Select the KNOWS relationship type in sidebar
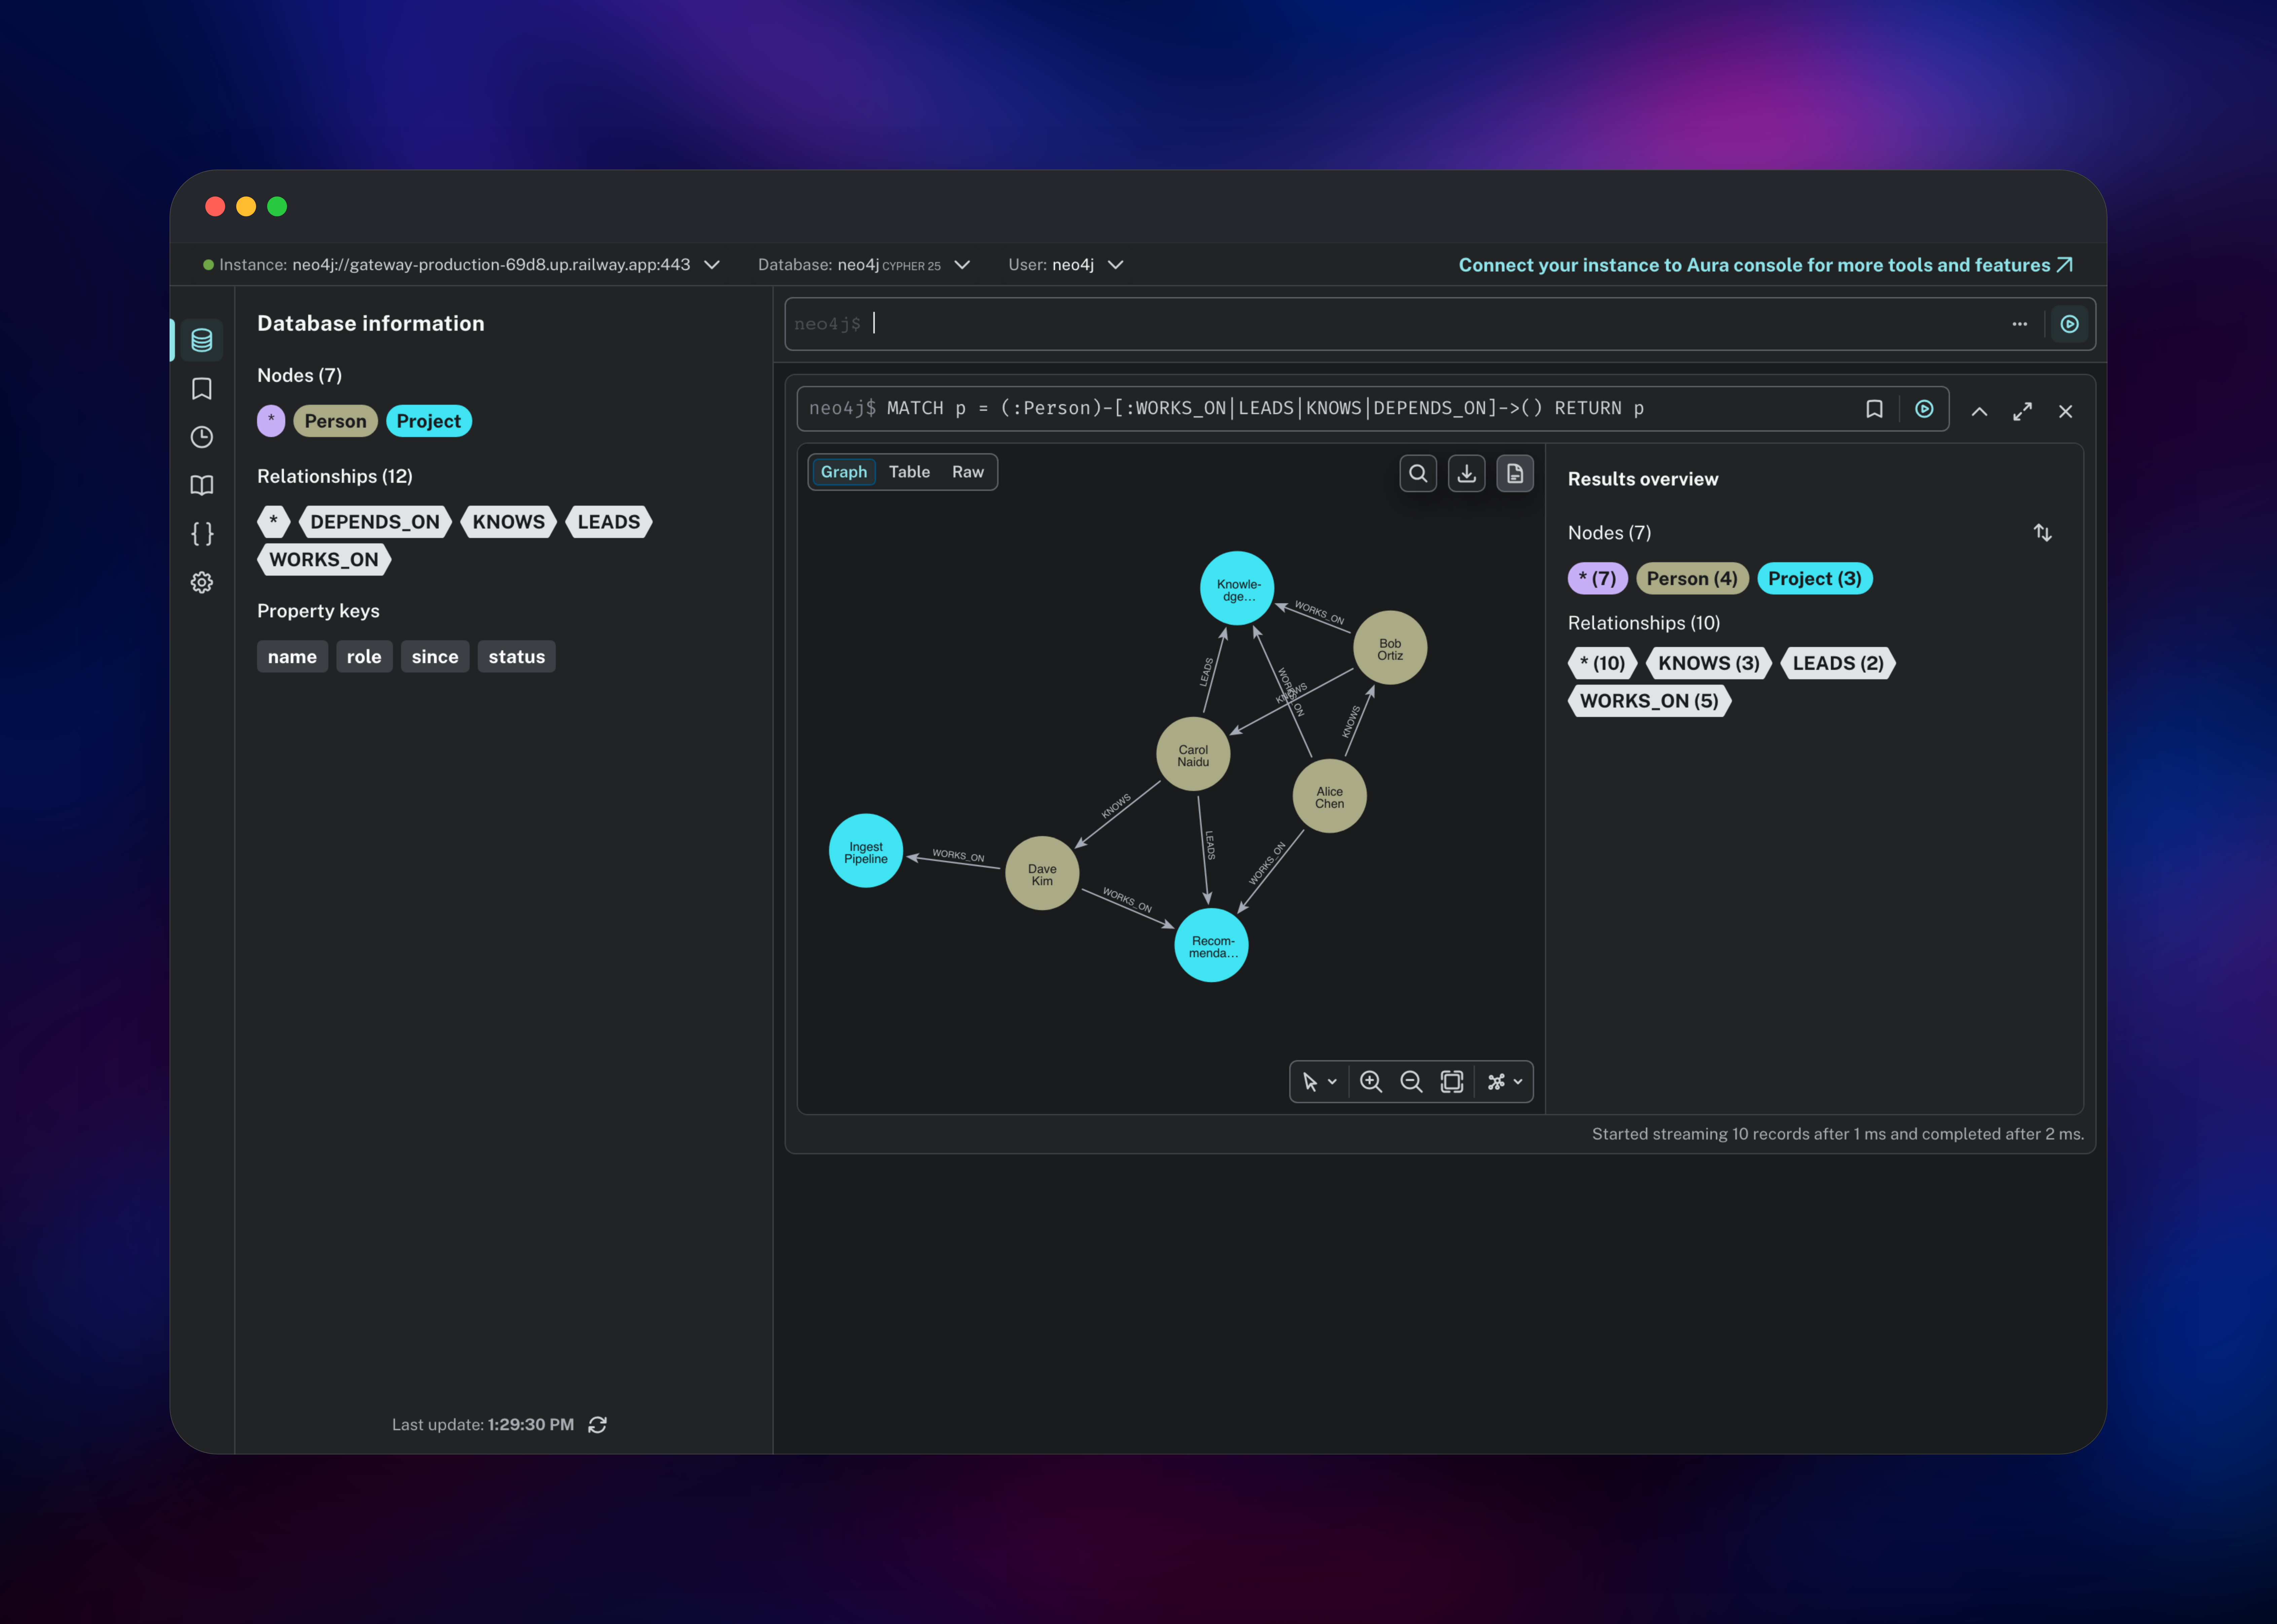The height and width of the screenshot is (1624, 2277). point(508,522)
